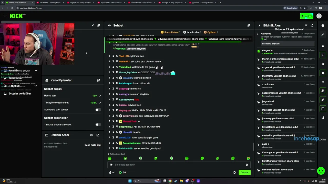Click the delete icon beside Yasir_617's message
Image resolution: width=328 pixels, height=184 pixels.
(x=109, y=56)
